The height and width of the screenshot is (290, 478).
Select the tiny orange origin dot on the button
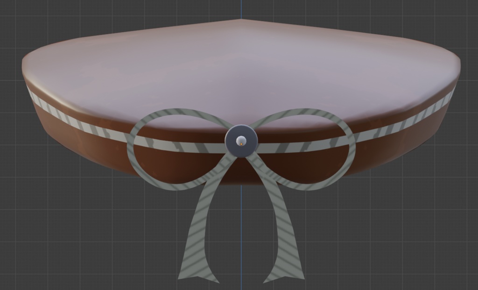point(241,144)
